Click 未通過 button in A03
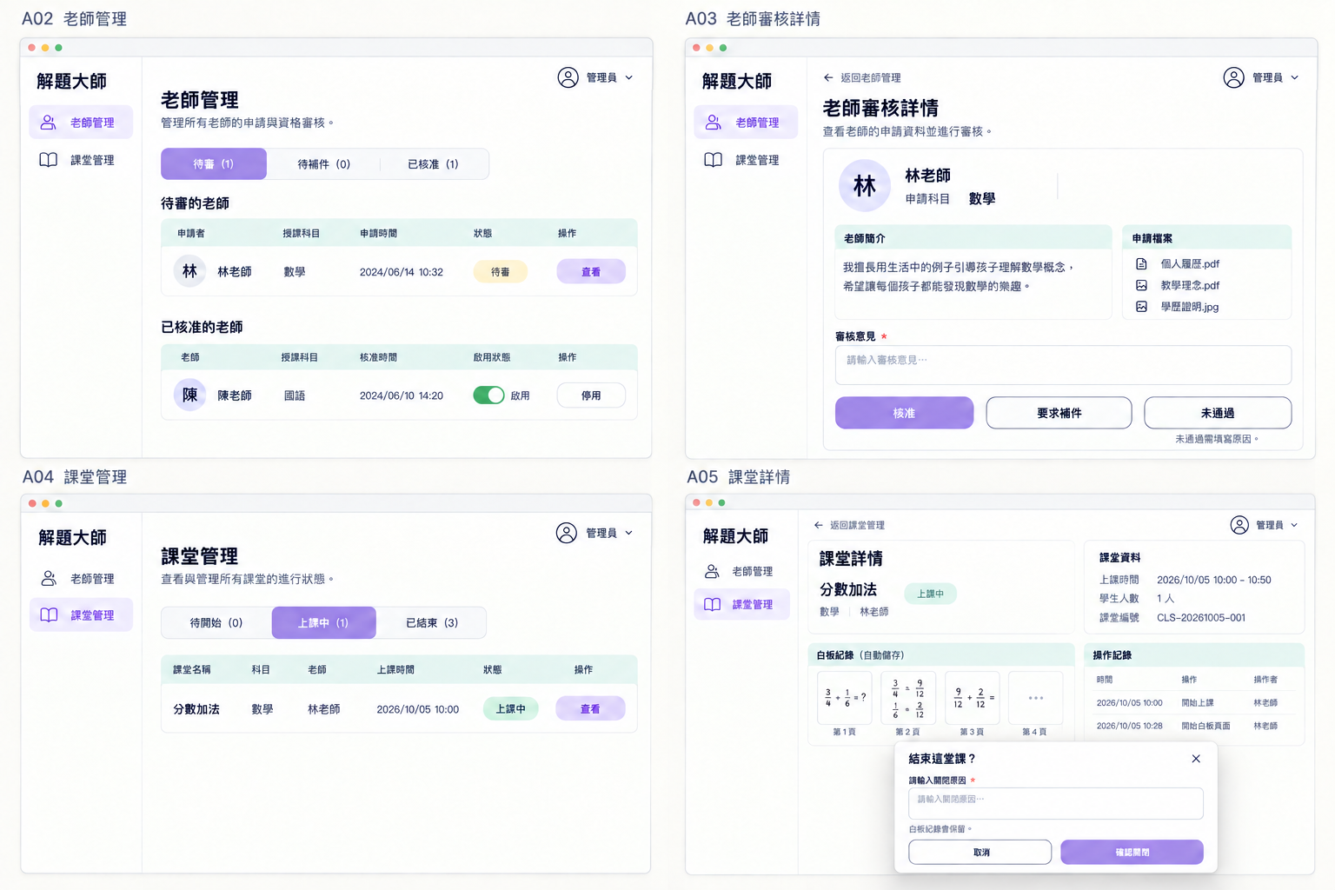Image resolution: width=1335 pixels, height=890 pixels. tap(1218, 413)
